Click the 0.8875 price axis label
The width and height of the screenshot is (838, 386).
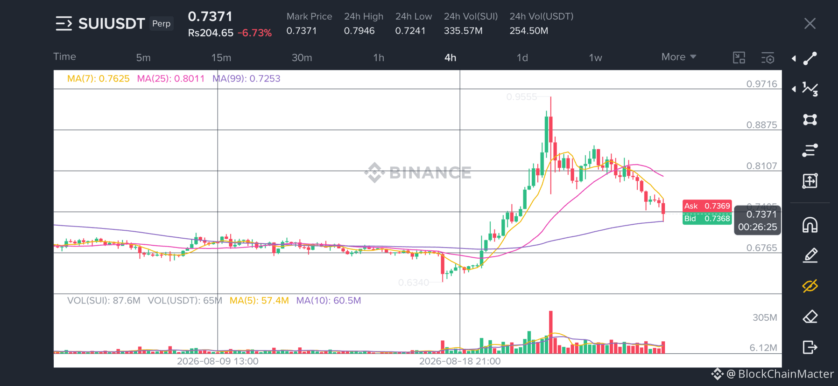coord(761,125)
